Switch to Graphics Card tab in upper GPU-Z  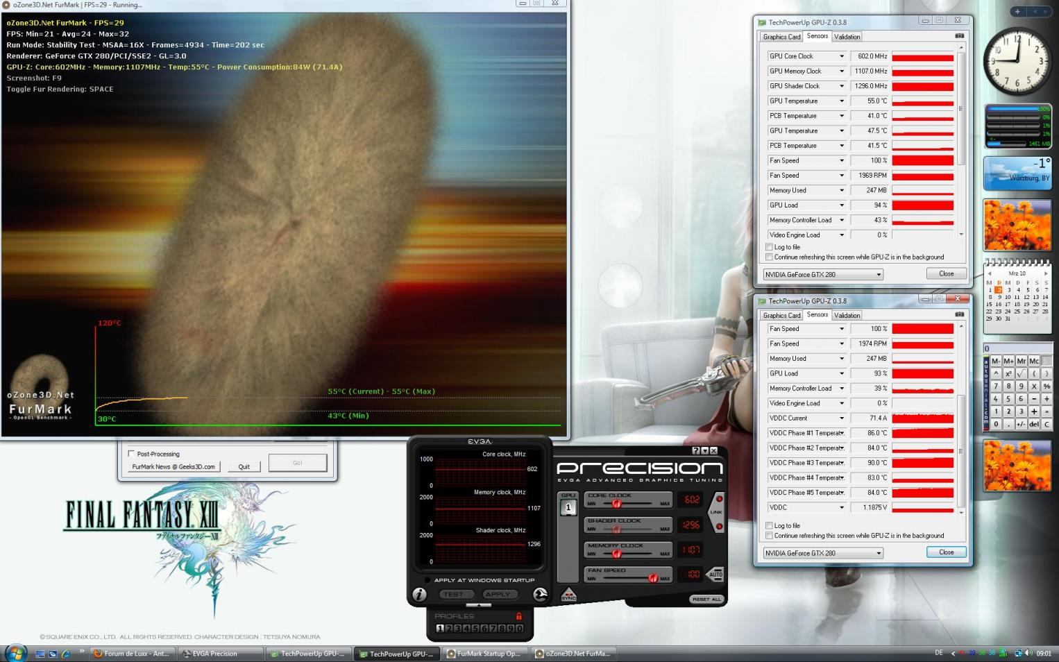(x=781, y=37)
